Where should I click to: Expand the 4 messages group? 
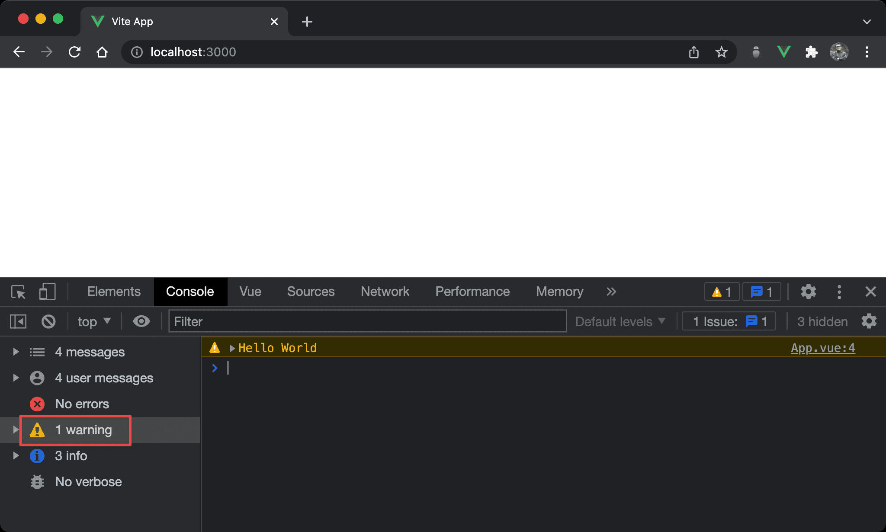pos(16,352)
